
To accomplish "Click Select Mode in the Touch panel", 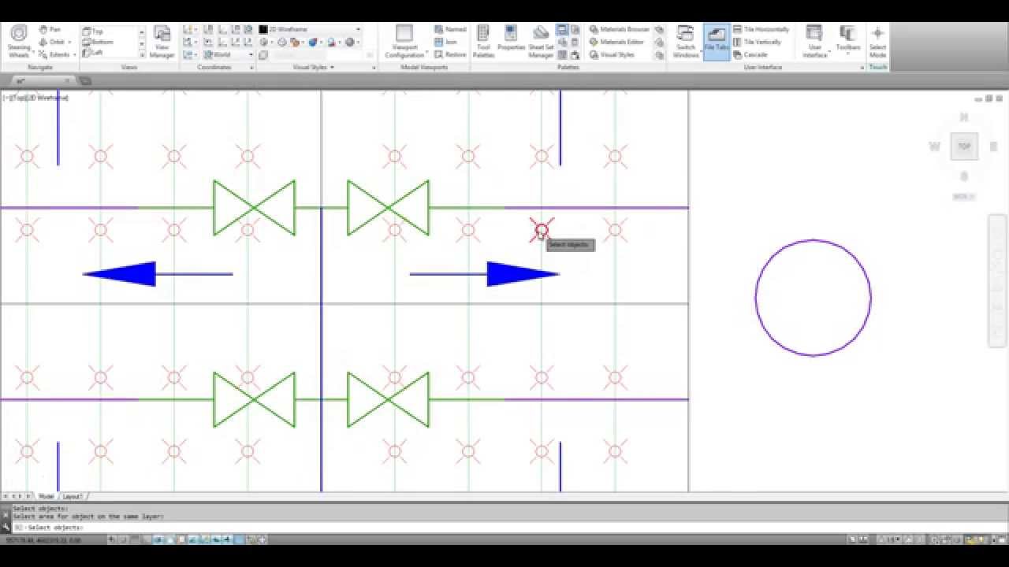I will [x=877, y=41].
